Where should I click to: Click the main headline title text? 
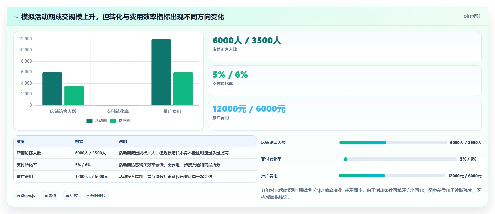click(123, 17)
